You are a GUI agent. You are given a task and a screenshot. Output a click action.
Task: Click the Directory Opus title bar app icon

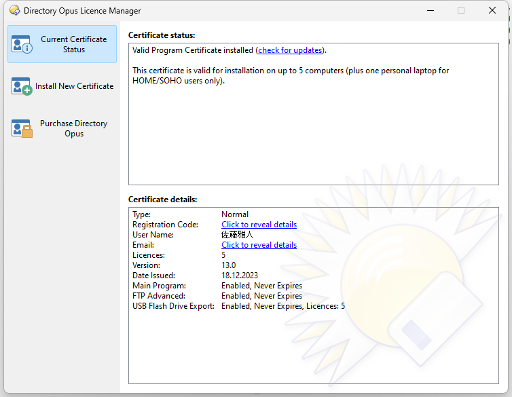pos(15,10)
